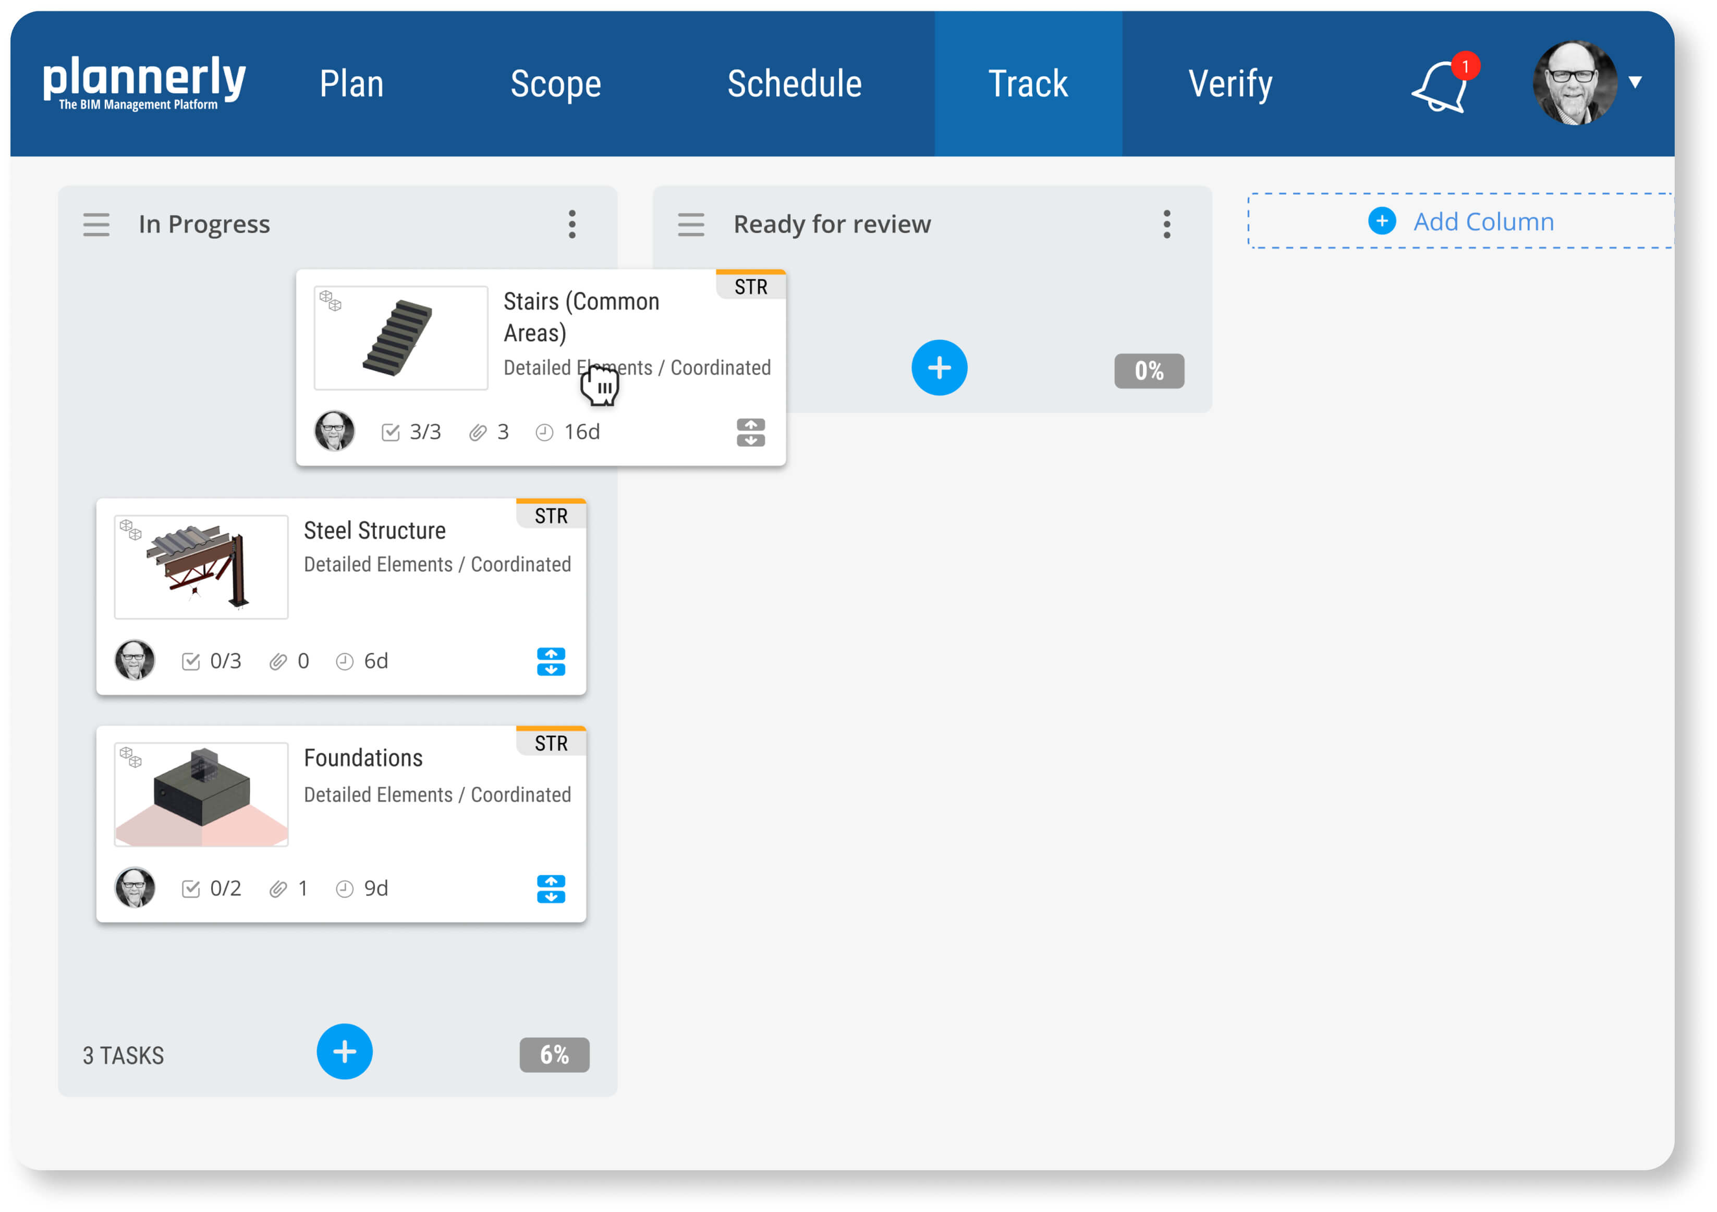The width and height of the screenshot is (1717, 1212).
Task: Open the Ready for review column options menu
Action: (1166, 224)
